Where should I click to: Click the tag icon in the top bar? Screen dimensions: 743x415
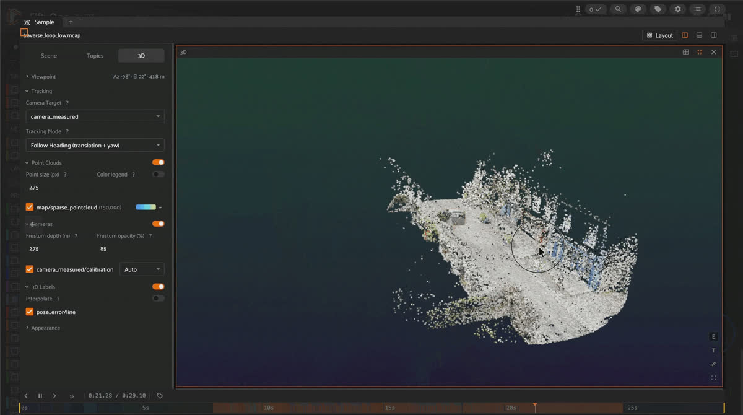pyautogui.click(x=658, y=9)
